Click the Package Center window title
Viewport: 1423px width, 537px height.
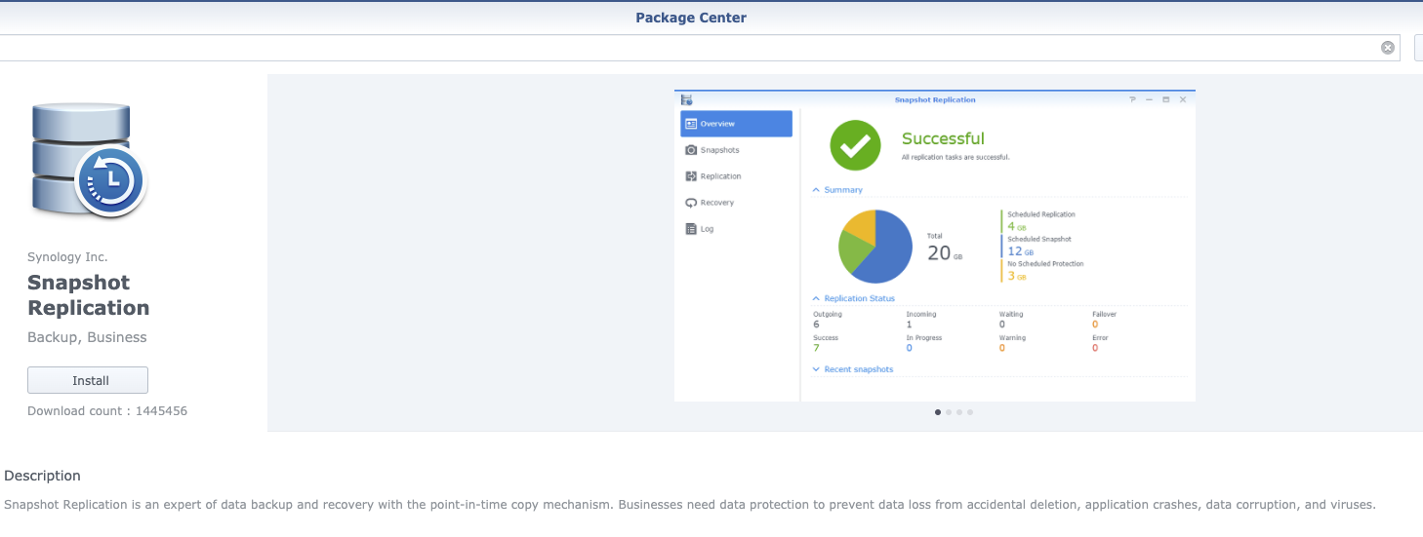691,18
